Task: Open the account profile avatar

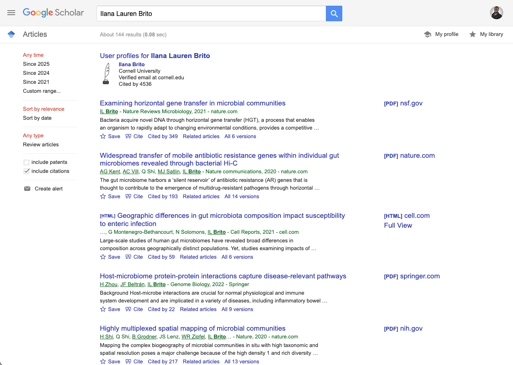Action: (497, 13)
